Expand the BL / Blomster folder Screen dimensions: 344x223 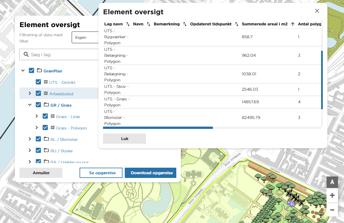click(30, 139)
